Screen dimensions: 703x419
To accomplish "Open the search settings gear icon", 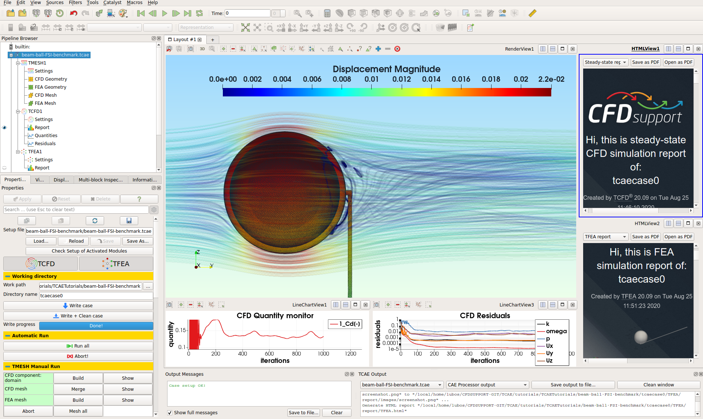I will 154,210.
